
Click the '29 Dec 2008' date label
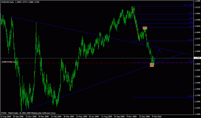[43, 117]
